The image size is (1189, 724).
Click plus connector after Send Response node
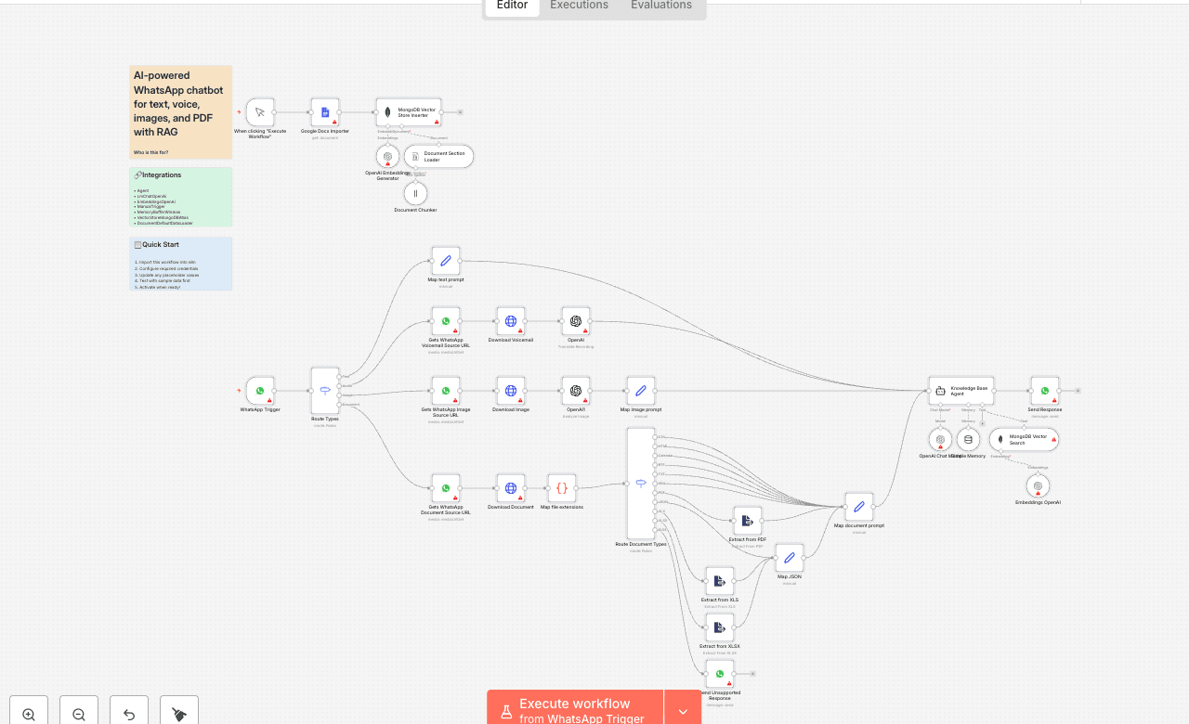tap(1078, 391)
